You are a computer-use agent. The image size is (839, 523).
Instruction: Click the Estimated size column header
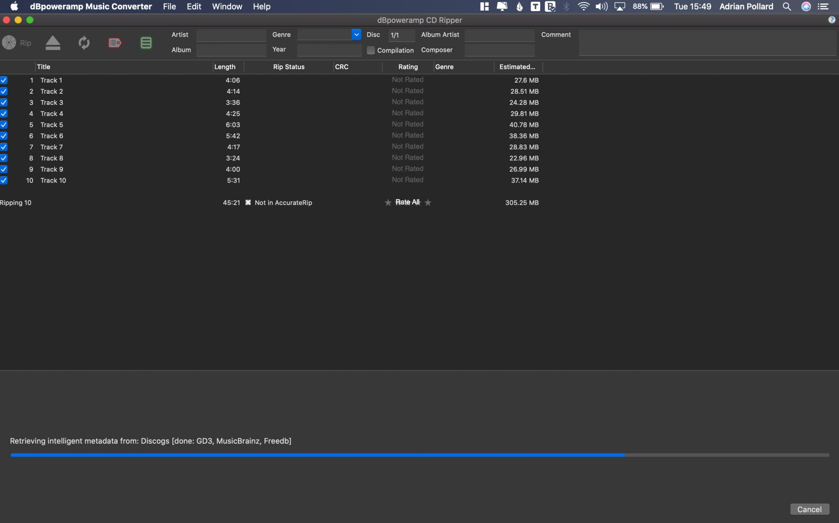[x=517, y=67]
